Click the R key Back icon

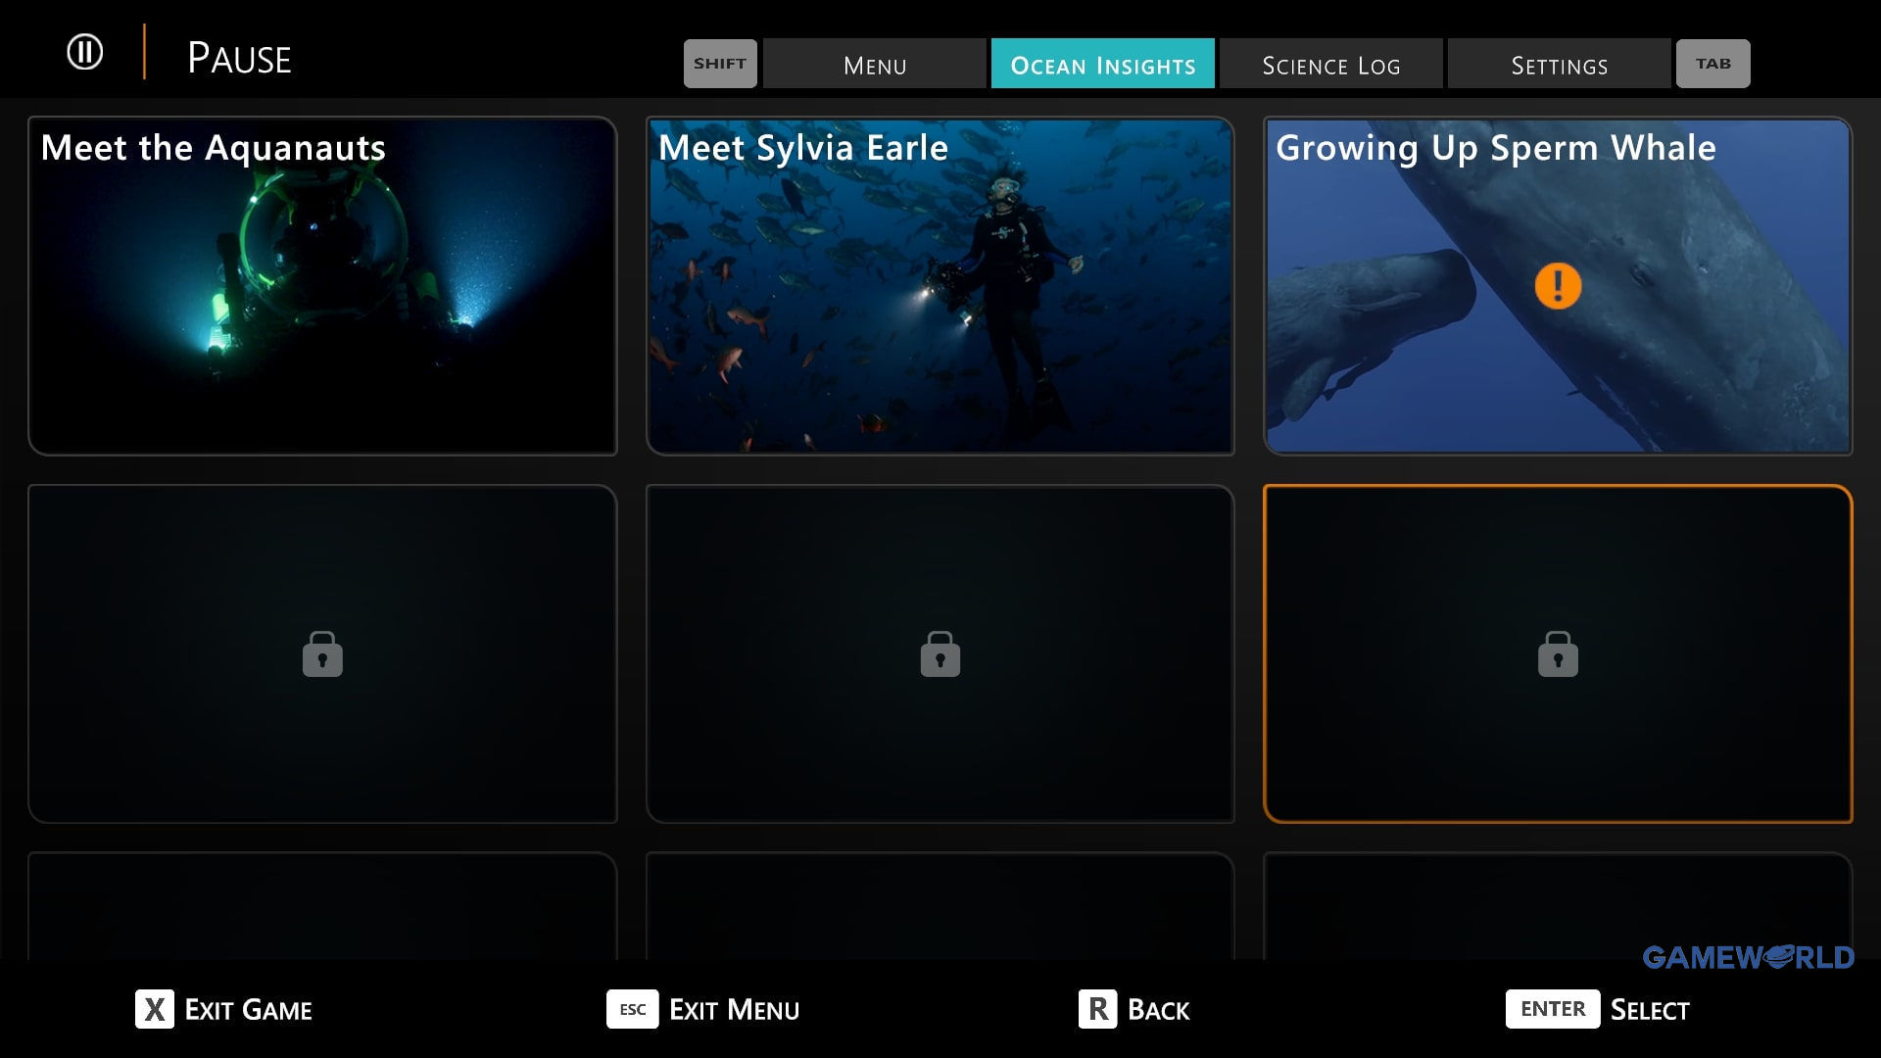(x=1097, y=1009)
